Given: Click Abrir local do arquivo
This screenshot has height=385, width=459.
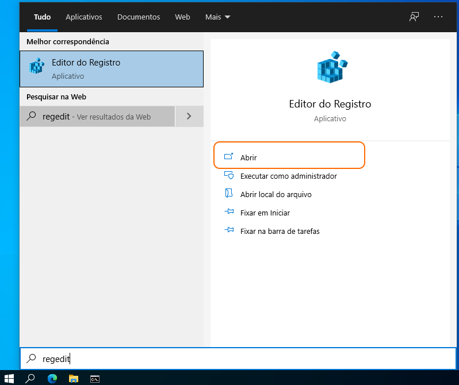Looking at the screenshot, I should [276, 195].
